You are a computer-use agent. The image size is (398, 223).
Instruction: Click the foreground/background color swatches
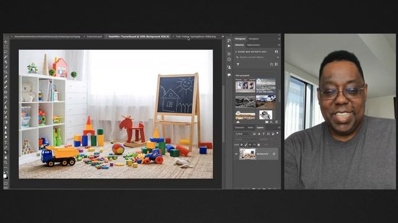[x=6, y=176]
